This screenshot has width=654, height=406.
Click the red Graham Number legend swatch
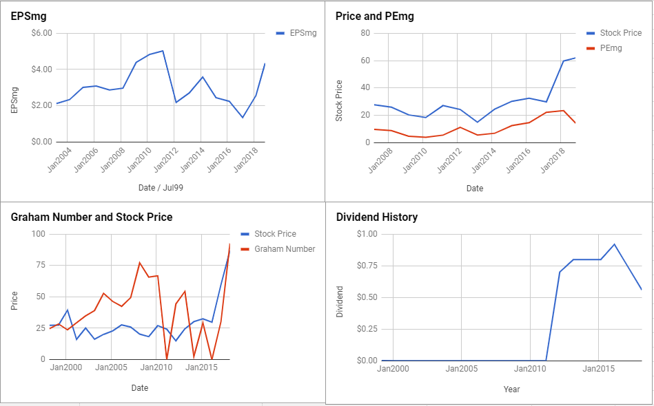point(245,249)
